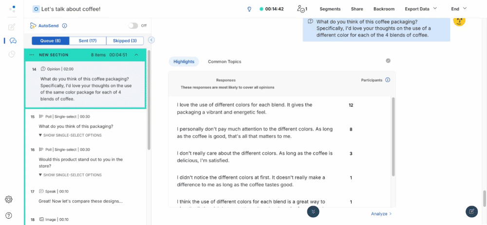
Task: Open the edit/compose icon in left sidebar
Action: coord(12,27)
